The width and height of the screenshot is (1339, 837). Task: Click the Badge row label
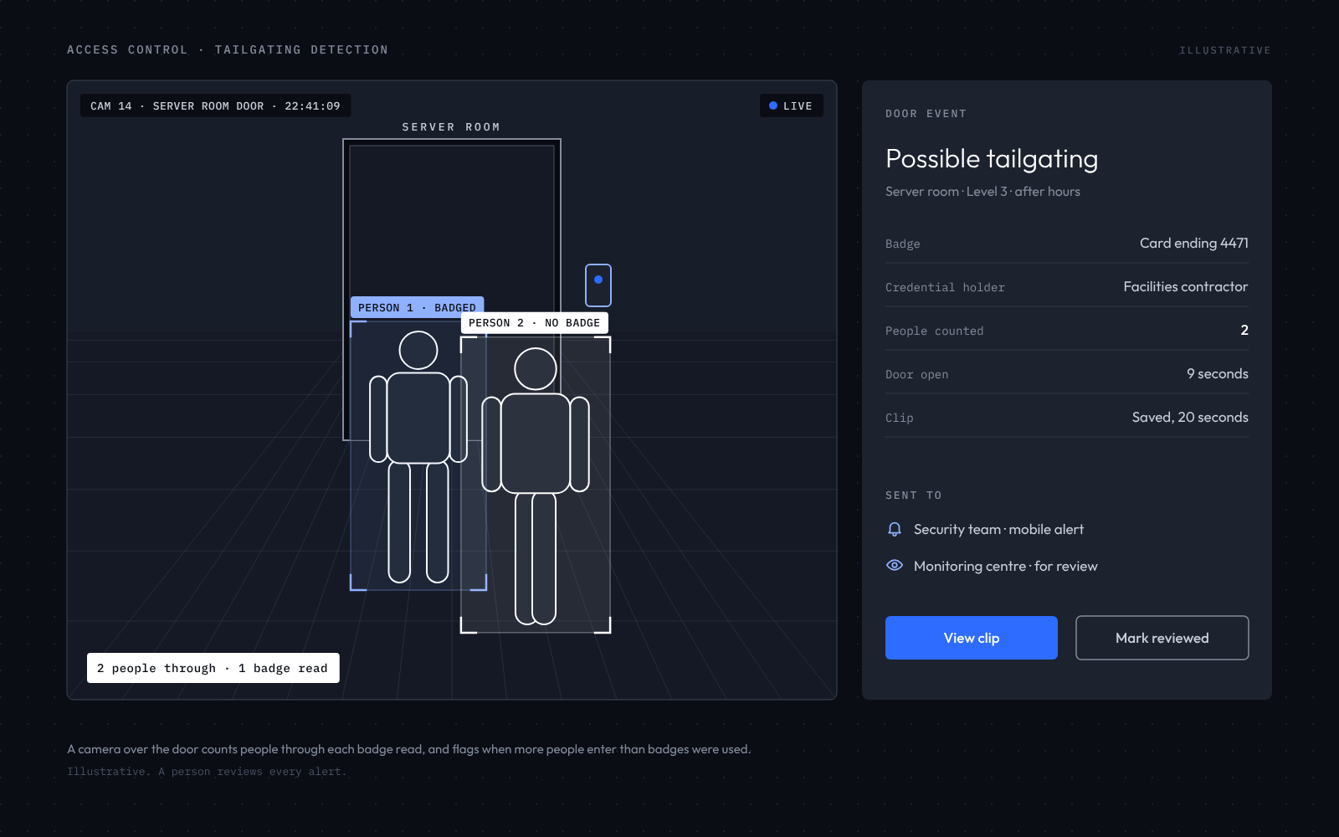(x=902, y=244)
